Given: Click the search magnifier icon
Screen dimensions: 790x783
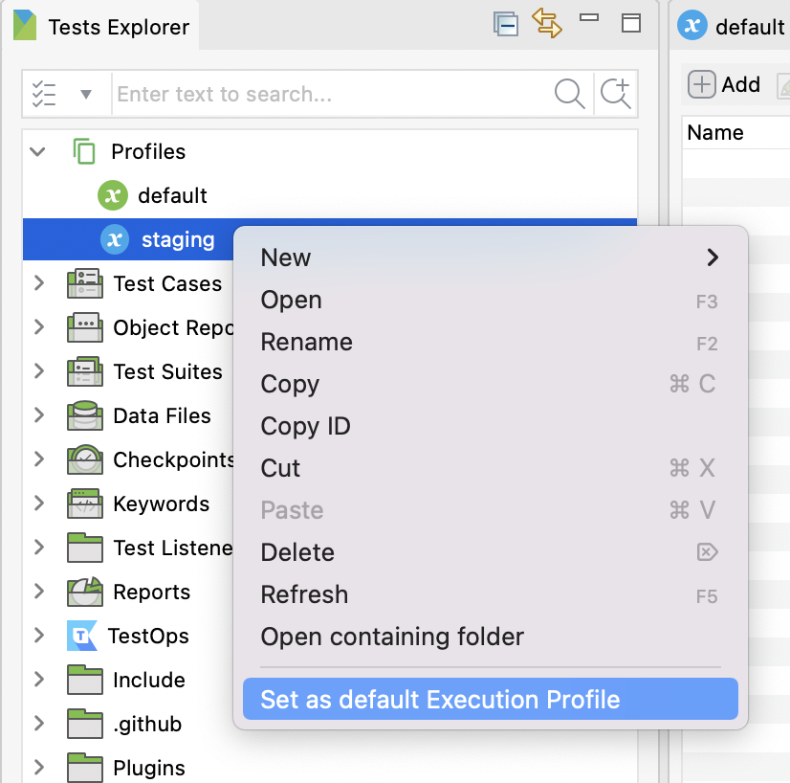Looking at the screenshot, I should tap(569, 94).
